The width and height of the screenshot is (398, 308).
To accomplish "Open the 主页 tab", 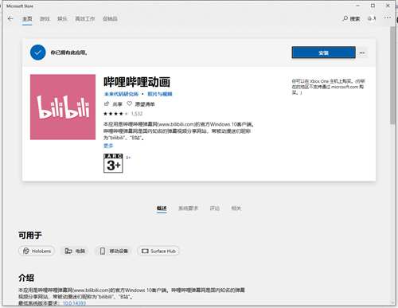I will coord(27,18).
